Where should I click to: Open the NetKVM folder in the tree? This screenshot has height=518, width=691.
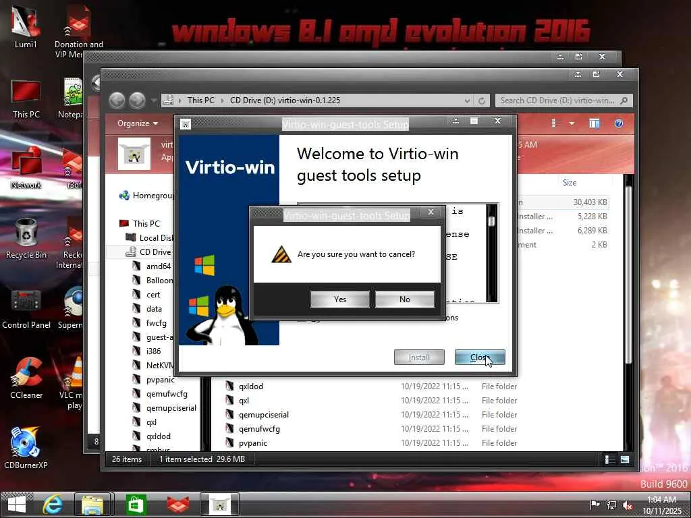(153, 365)
